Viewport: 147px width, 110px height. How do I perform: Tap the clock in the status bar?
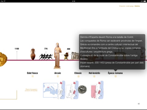73,1
